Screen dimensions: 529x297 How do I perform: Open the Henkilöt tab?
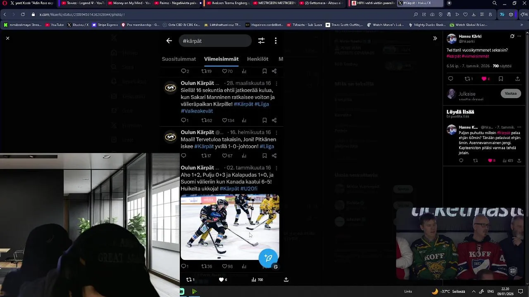pyautogui.click(x=257, y=59)
